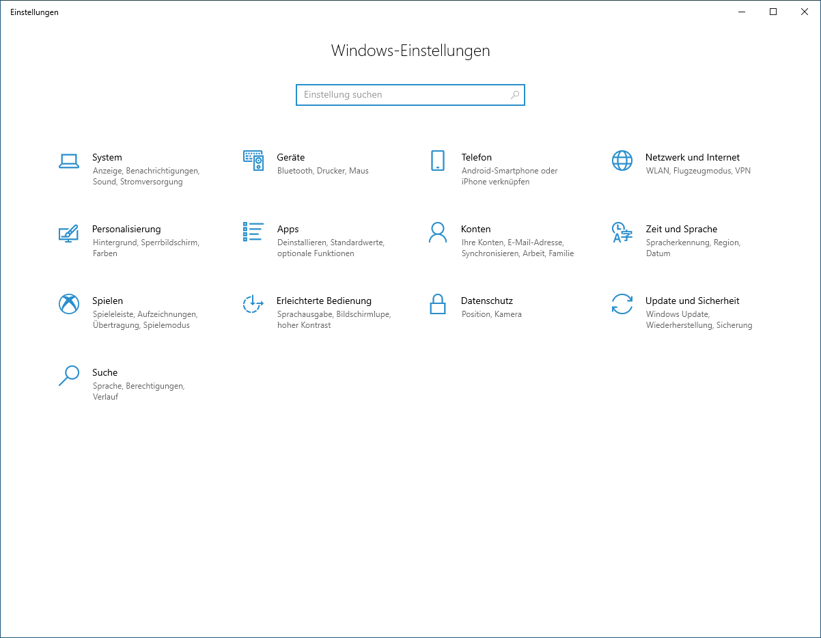The width and height of the screenshot is (821, 638).
Task: Open the Konten title link
Action: click(476, 229)
